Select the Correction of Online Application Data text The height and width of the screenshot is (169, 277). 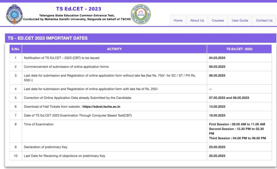[x=78, y=98]
